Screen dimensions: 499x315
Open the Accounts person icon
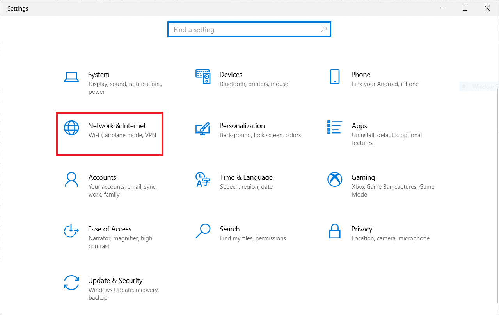pyautogui.click(x=71, y=179)
